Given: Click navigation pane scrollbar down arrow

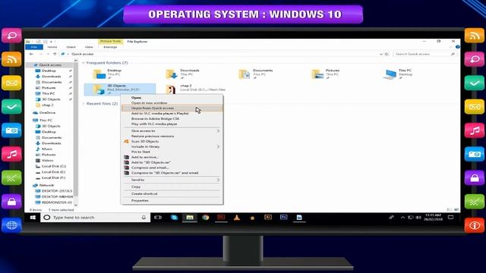Looking at the screenshot, I should 76,206.
